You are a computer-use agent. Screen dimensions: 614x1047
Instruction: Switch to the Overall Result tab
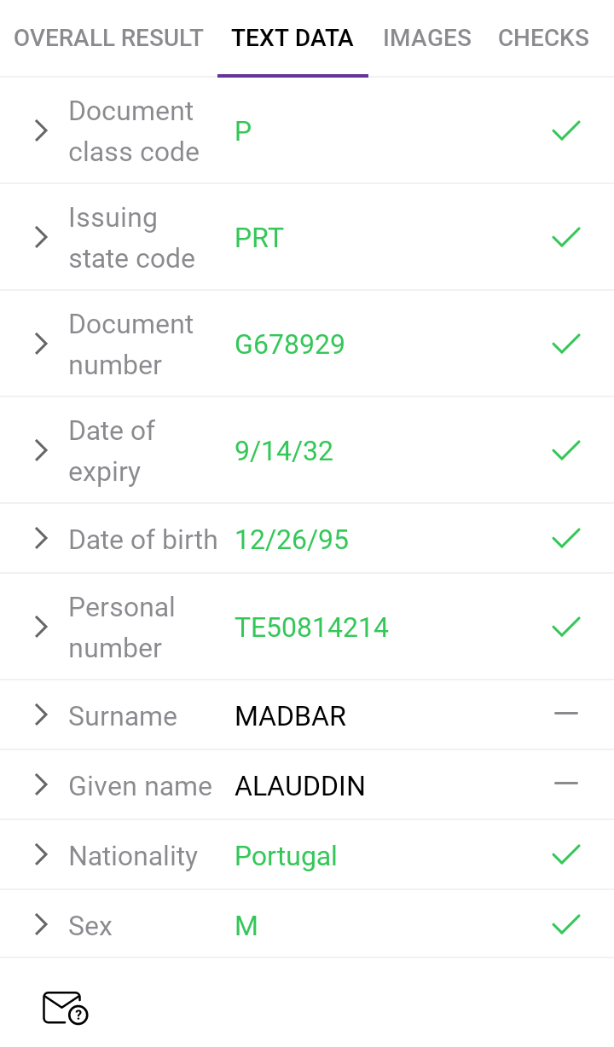108,38
